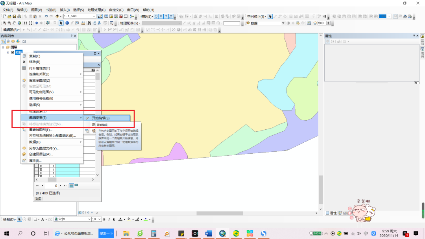
Task: Open the 数据 layer combo box in toolbar
Action: point(265,23)
